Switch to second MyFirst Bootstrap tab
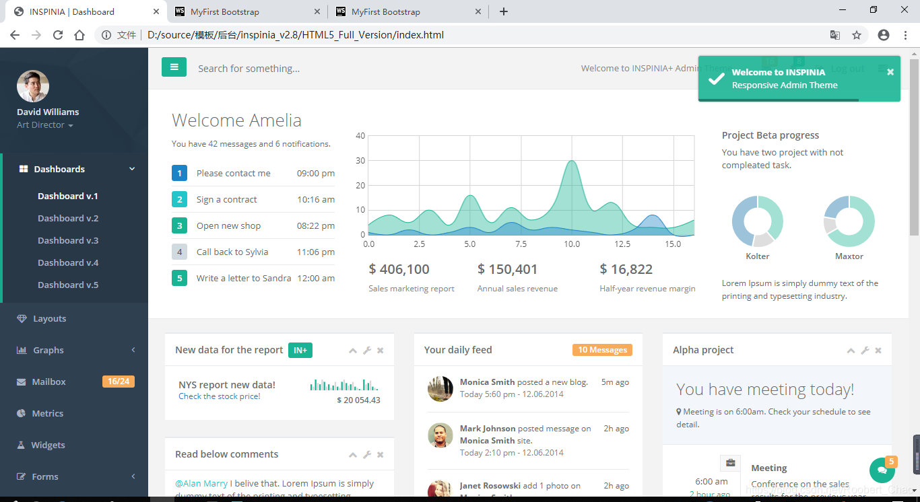The height and width of the screenshot is (502, 920). [408, 11]
